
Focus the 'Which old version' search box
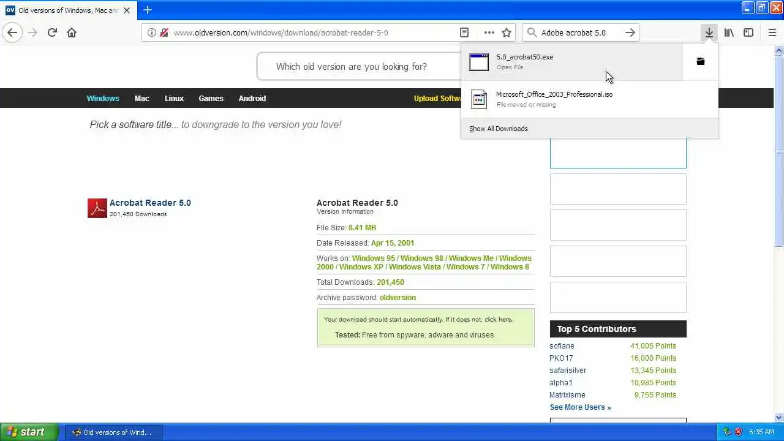(358, 66)
